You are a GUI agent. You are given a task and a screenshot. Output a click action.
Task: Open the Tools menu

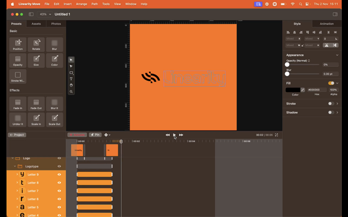point(106,4)
